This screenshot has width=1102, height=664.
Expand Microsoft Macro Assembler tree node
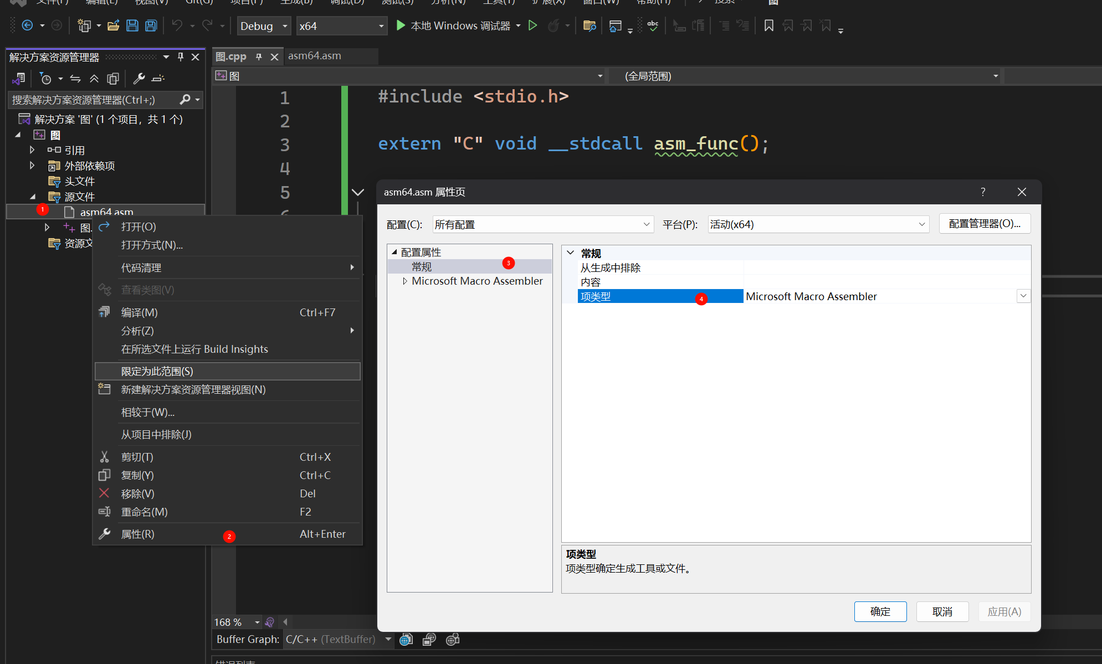(x=405, y=281)
